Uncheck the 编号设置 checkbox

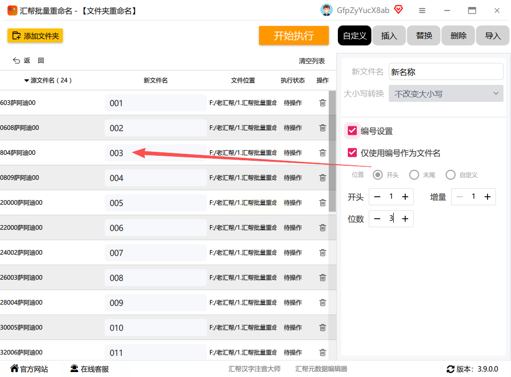pyautogui.click(x=352, y=131)
